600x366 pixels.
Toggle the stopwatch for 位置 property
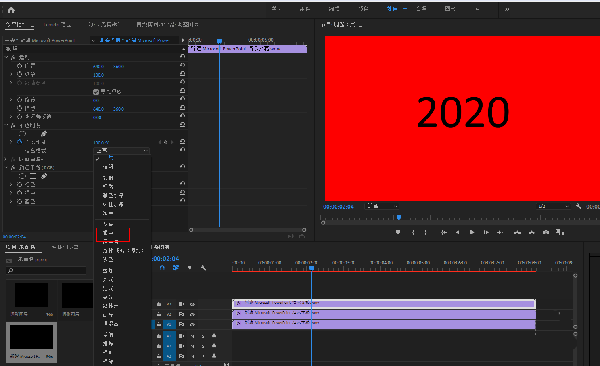click(19, 66)
